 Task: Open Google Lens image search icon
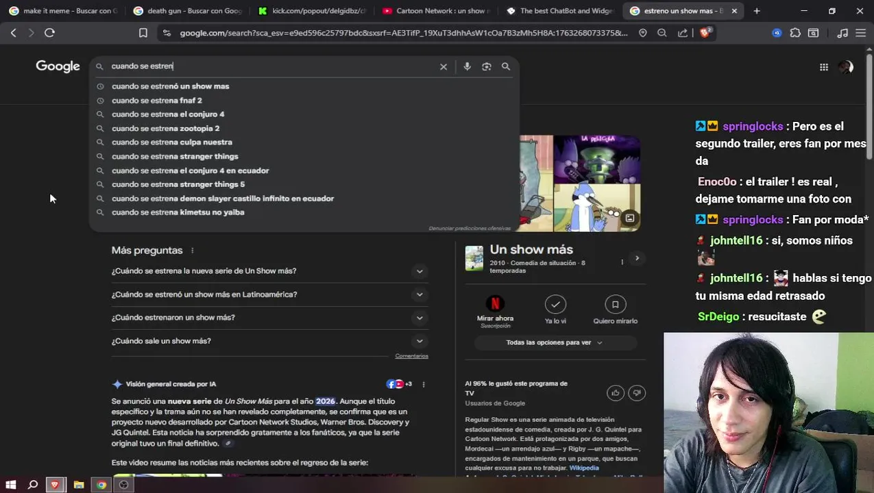[x=487, y=66]
